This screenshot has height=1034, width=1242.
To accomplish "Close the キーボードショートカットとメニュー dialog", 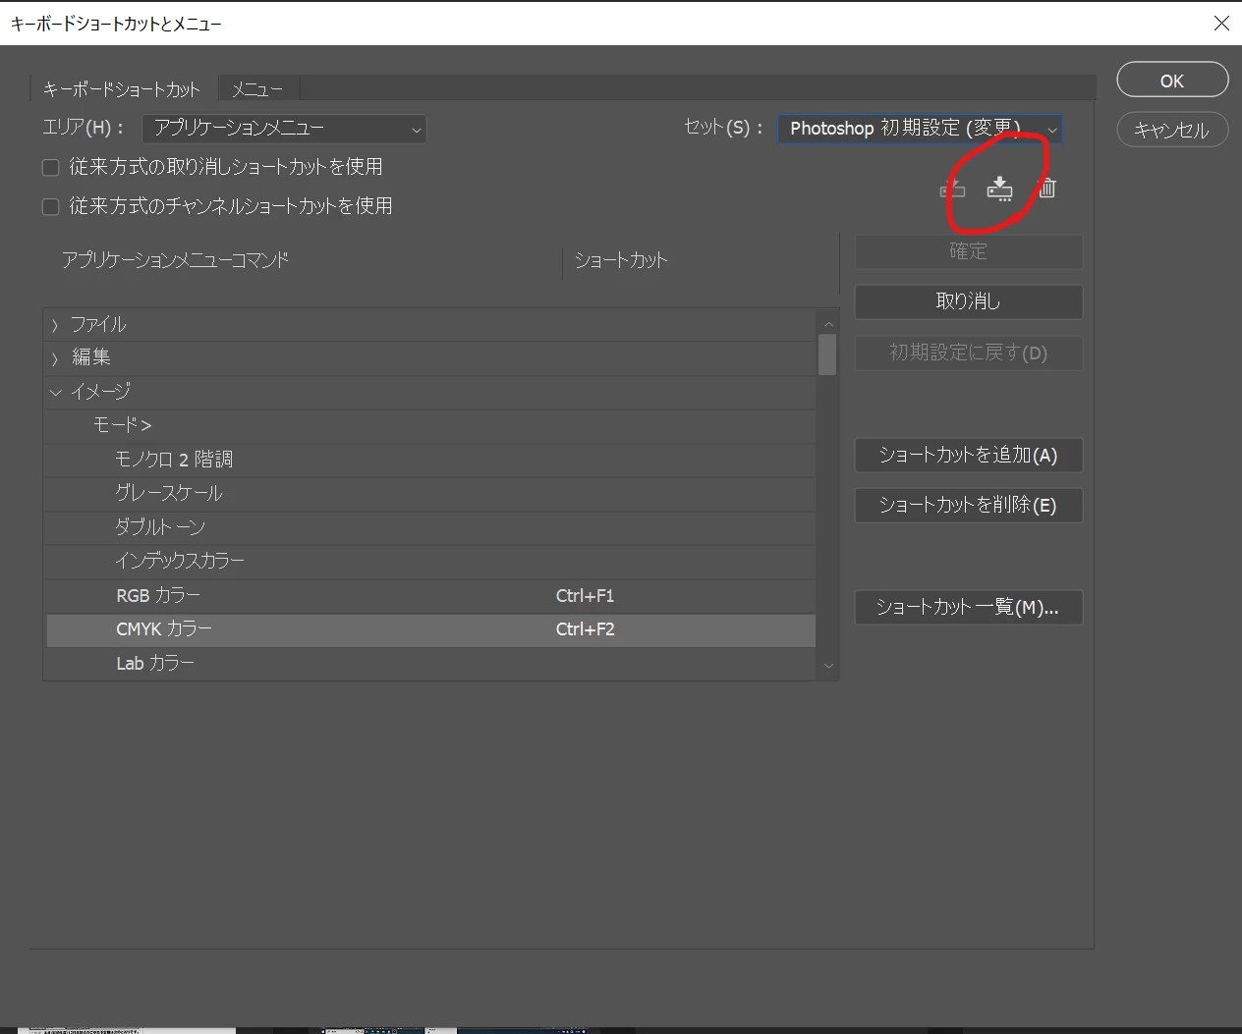I will pos(1221,23).
